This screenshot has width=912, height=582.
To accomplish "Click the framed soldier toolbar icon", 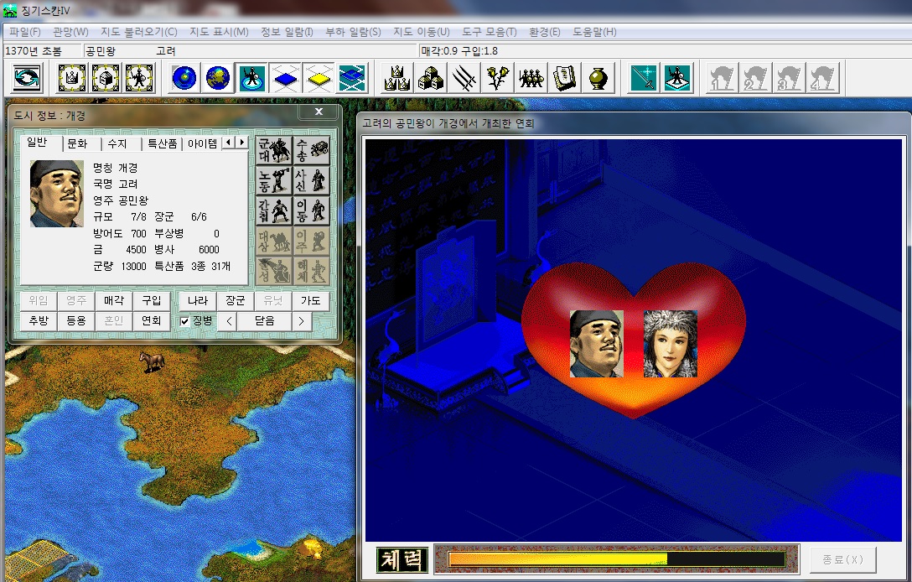I will (x=139, y=77).
